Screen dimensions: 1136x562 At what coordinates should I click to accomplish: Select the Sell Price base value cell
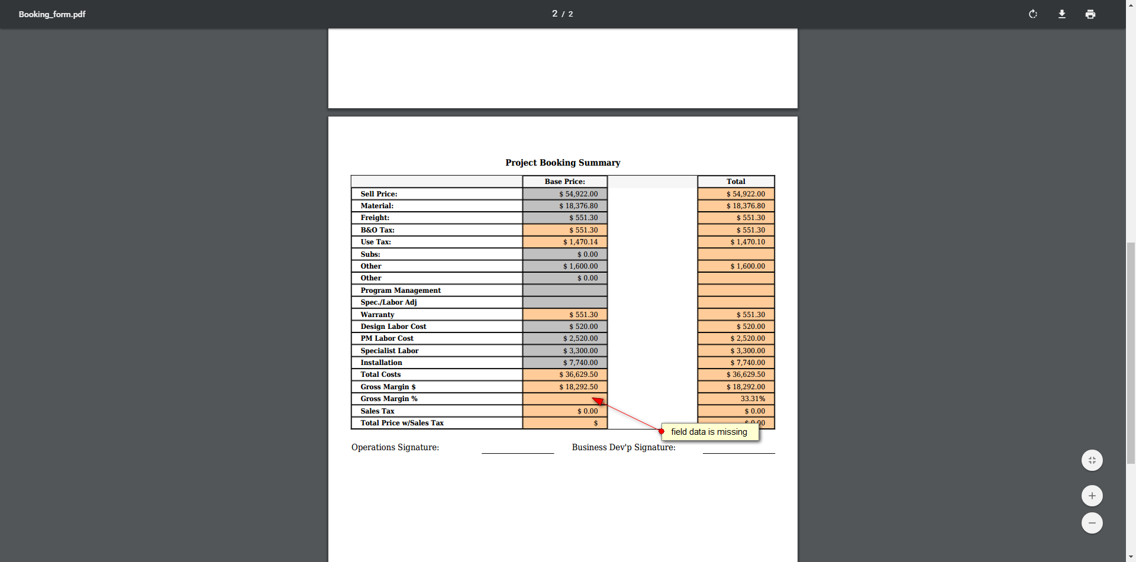tap(565, 194)
